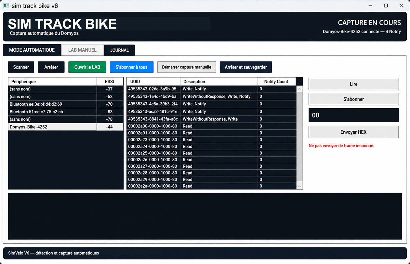
Task: Click the characteristics list vertical scrollbar thumb
Action: 299,137
